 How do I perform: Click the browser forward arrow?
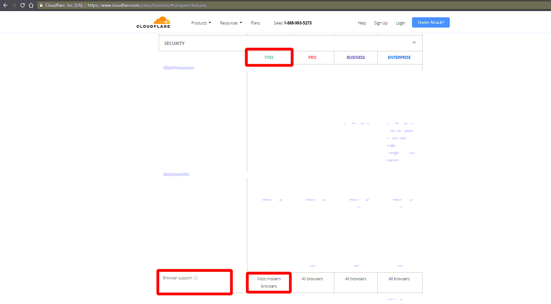tap(14, 5)
